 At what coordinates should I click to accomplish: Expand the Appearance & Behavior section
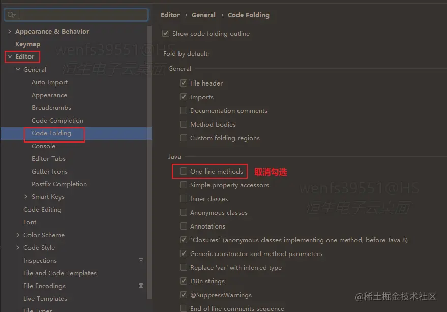coord(10,31)
